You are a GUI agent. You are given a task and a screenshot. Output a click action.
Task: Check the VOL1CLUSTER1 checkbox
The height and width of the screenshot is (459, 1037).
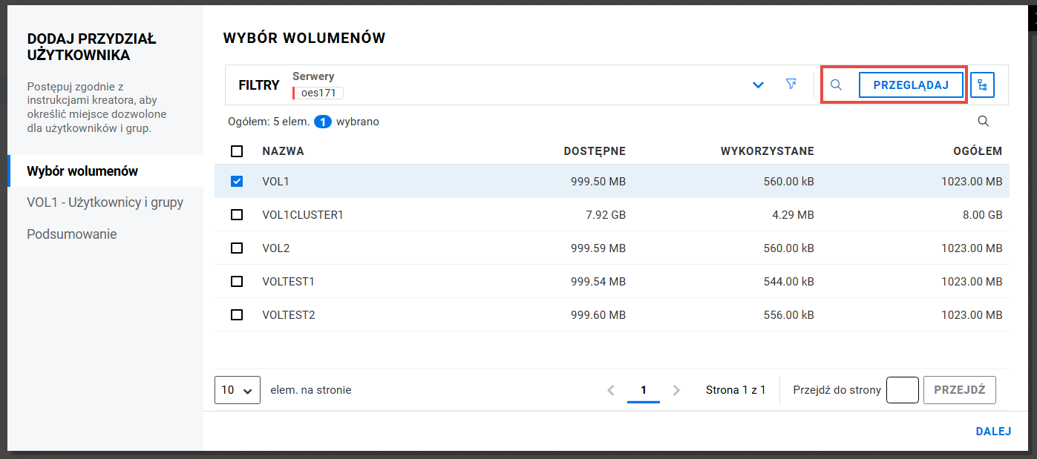(x=237, y=214)
